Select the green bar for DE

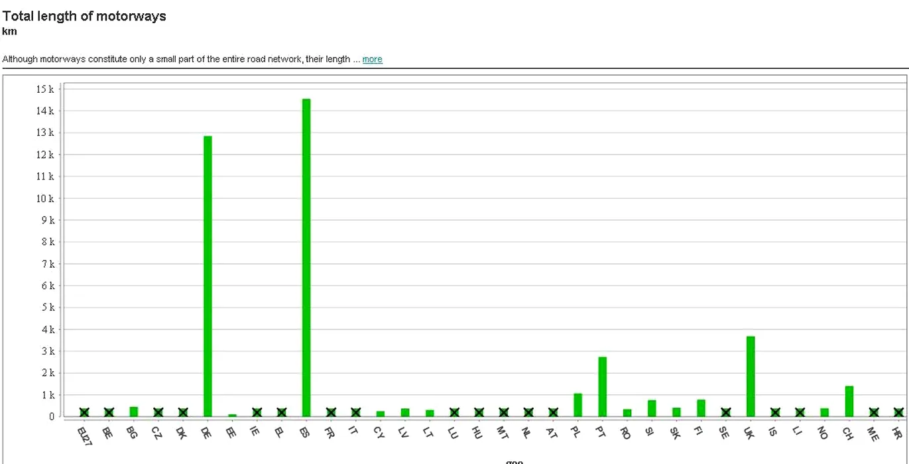208,276
